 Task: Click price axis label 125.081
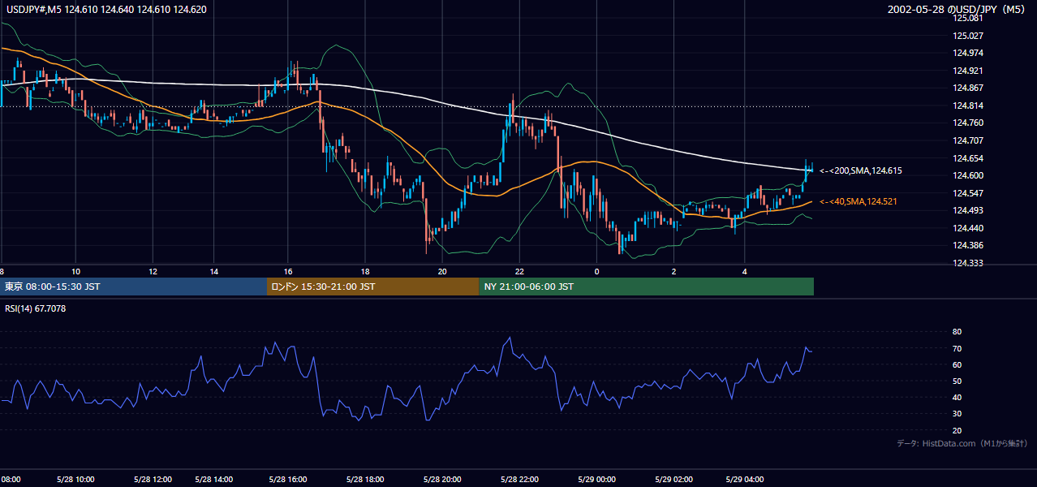(967, 18)
